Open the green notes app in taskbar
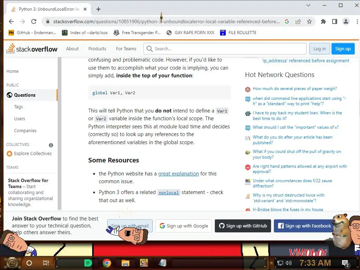Image resolution: width=360 pixels, height=270 pixels. point(88,263)
